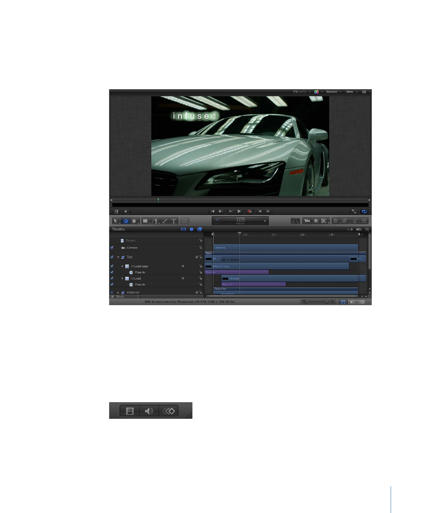The width and height of the screenshot is (427, 513).
Task: Toggle loop playback icon
Action: pyautogui.click(x=364, y=212)
